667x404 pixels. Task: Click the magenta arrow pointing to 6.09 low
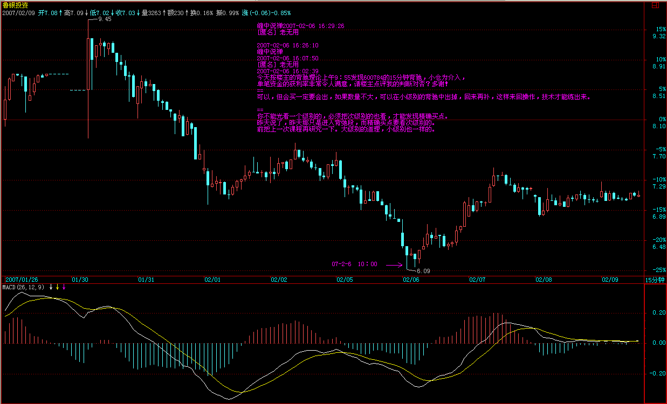(x=394, y=264)
